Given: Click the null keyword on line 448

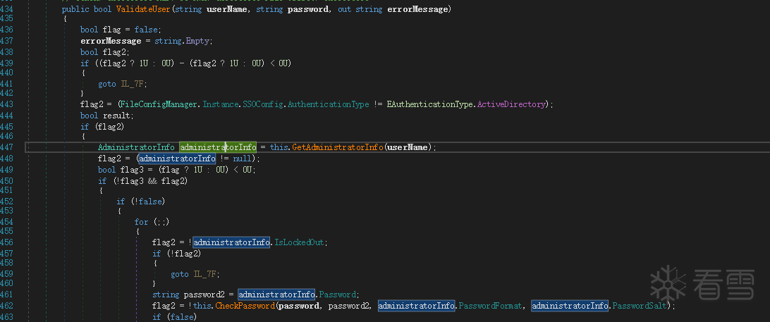Looking at the screenshot, I should (241, 159).
